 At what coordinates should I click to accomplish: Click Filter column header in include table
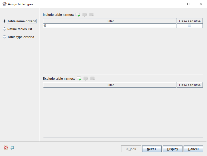(110, 21)
